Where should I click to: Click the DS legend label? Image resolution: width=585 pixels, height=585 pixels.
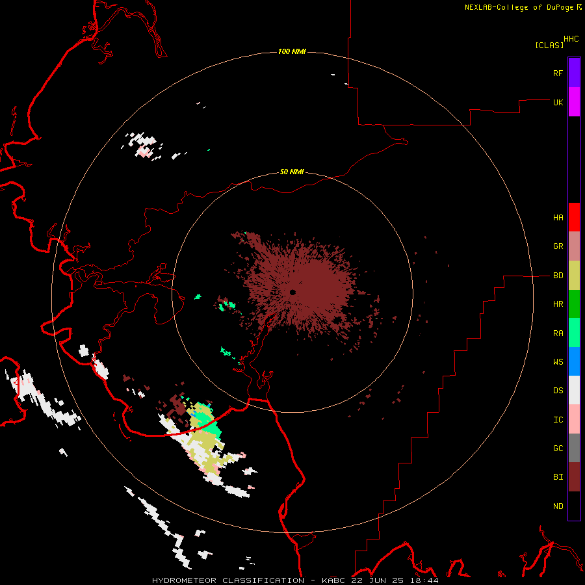(558, 390)
